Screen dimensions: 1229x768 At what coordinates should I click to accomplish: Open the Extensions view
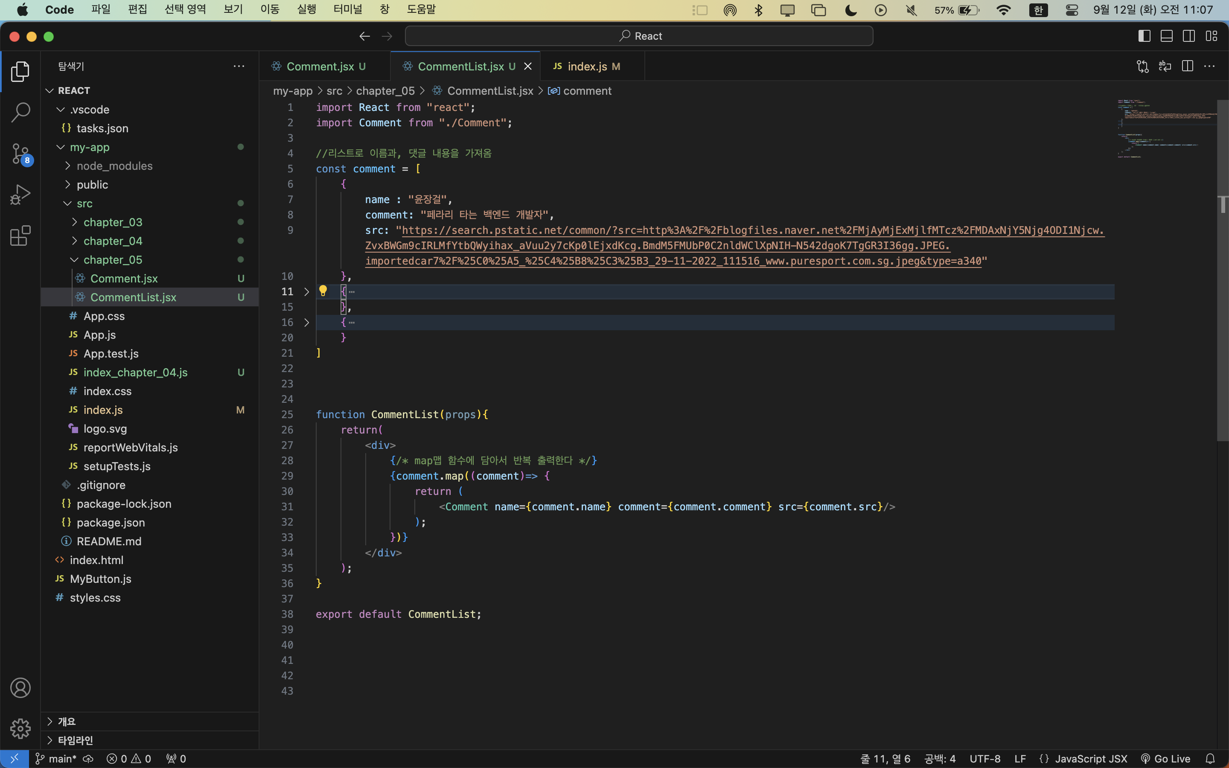[x=20, y=236]
